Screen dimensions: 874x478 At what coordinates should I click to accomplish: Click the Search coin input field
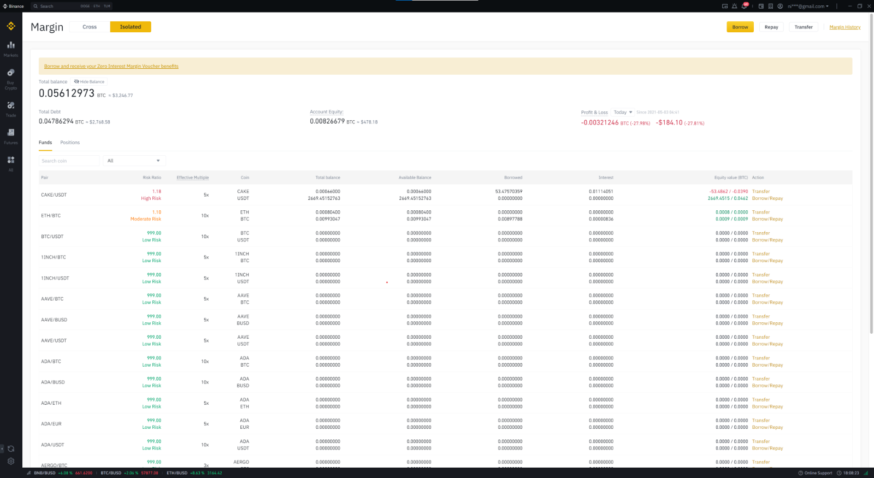69,161
